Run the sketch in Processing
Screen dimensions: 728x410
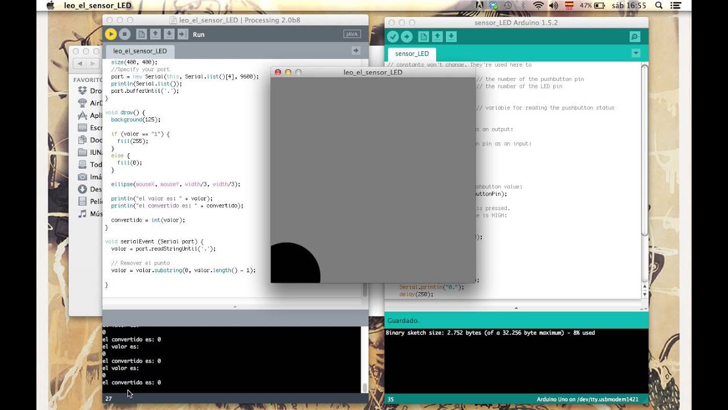(110, 34)
